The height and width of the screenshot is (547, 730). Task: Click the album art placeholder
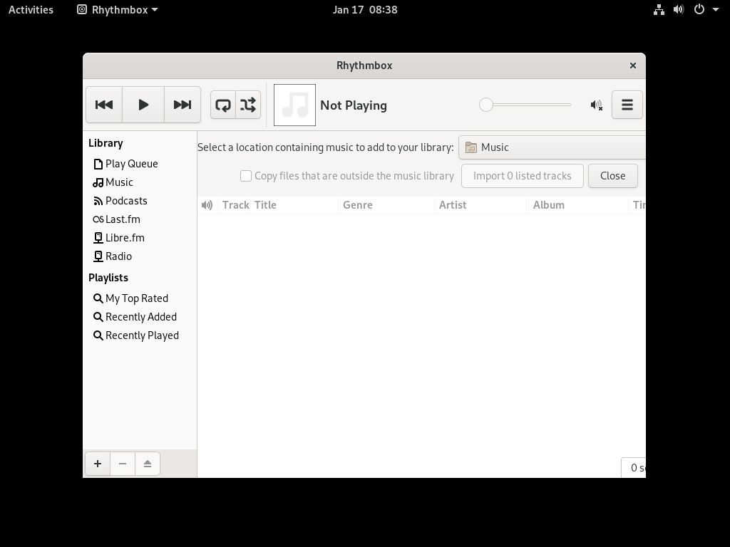coord(294,105)
